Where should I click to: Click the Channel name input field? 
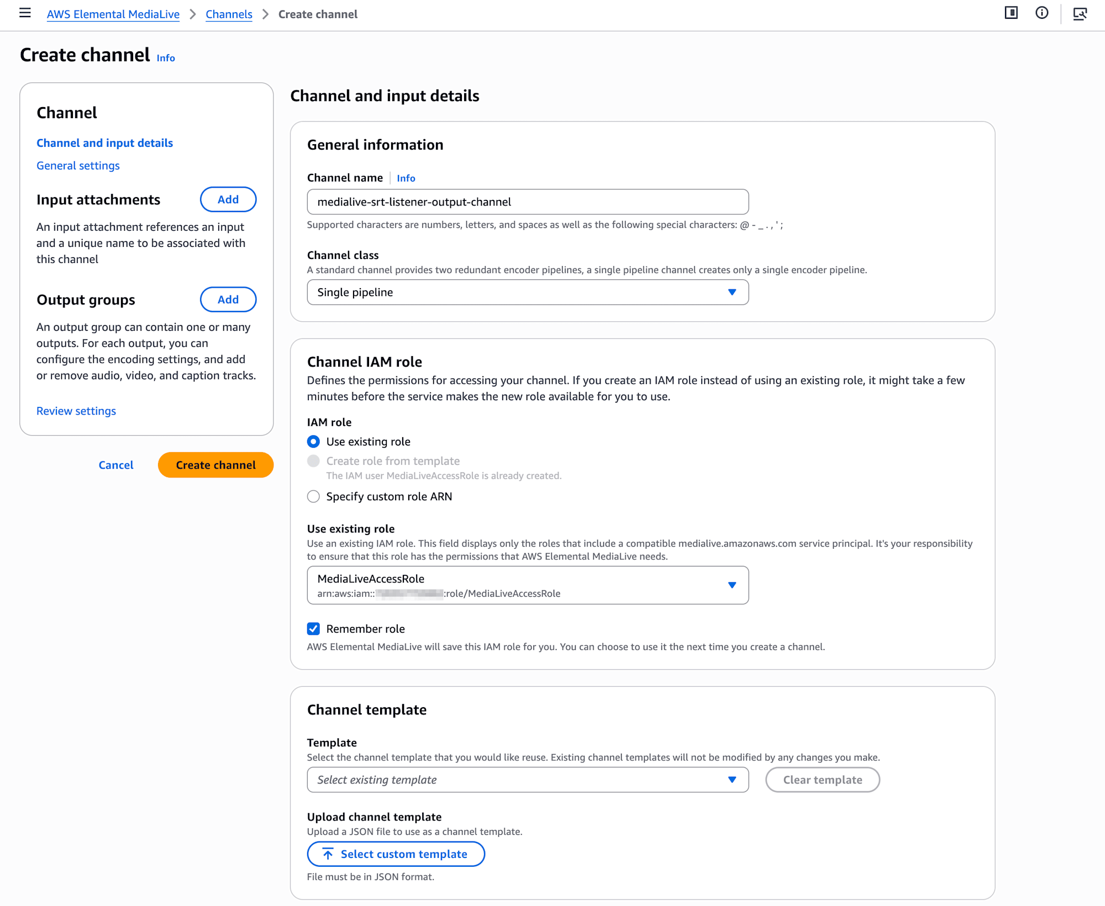click(528, 202)
